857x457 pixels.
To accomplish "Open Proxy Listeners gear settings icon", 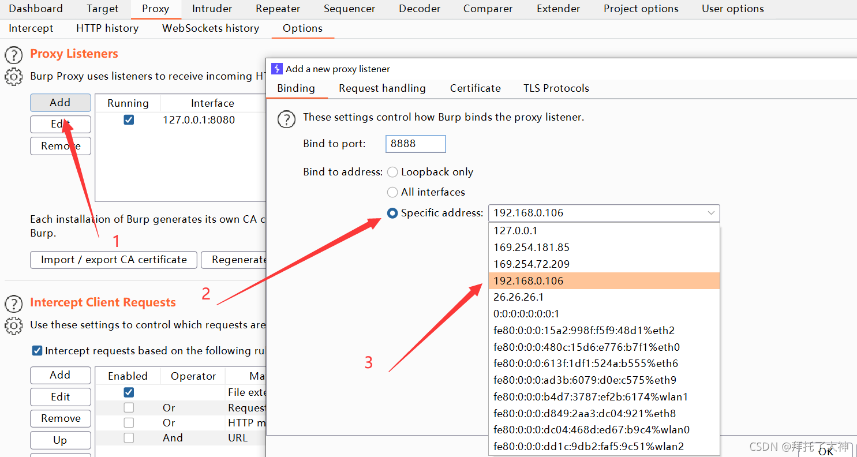I will 13,77.
